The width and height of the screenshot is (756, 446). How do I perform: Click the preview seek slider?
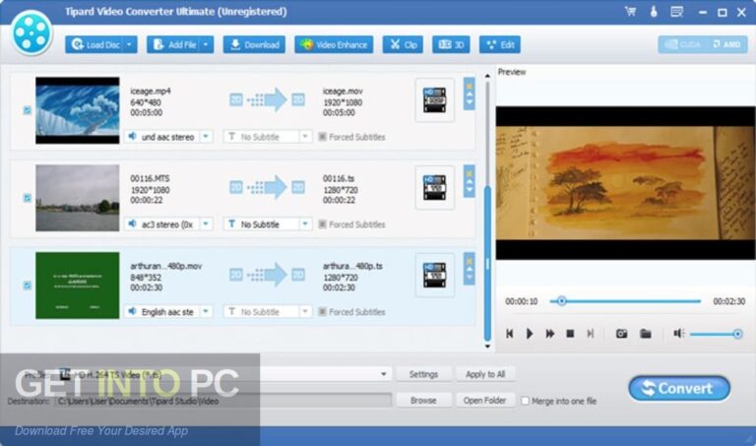pyautogui.click(x=625, y=301)
